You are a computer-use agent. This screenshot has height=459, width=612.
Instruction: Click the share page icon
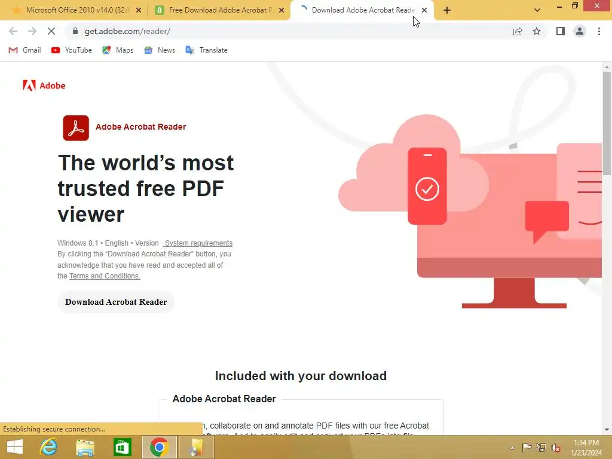(518, 31)
